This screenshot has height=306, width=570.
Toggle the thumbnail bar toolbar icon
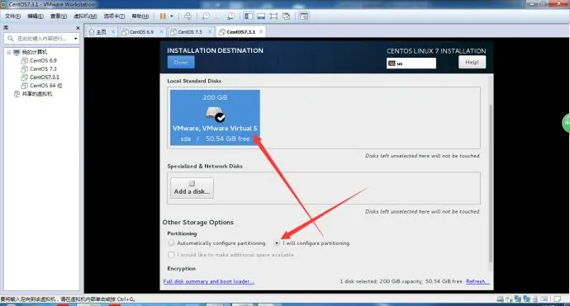point(261,16)
